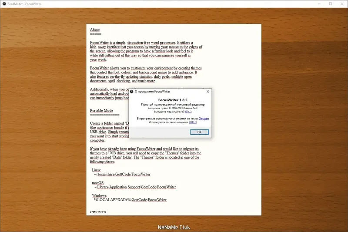Open the LGPL 3 license link
This screenshot has height=232, width=348.
tap(193, 122)
